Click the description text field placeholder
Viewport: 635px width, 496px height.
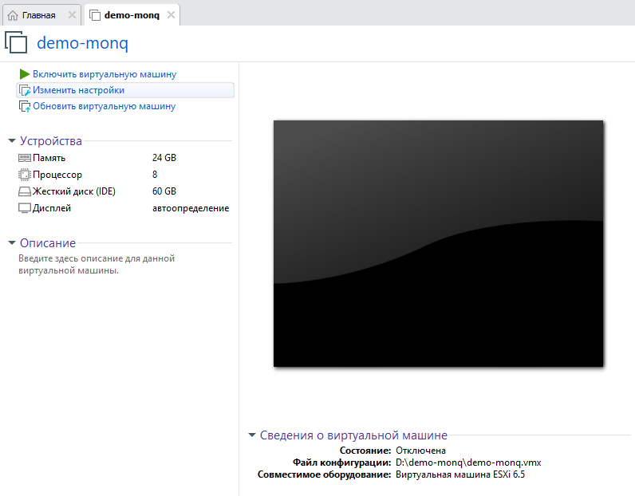pyautogui.click(x=96, y=264)
